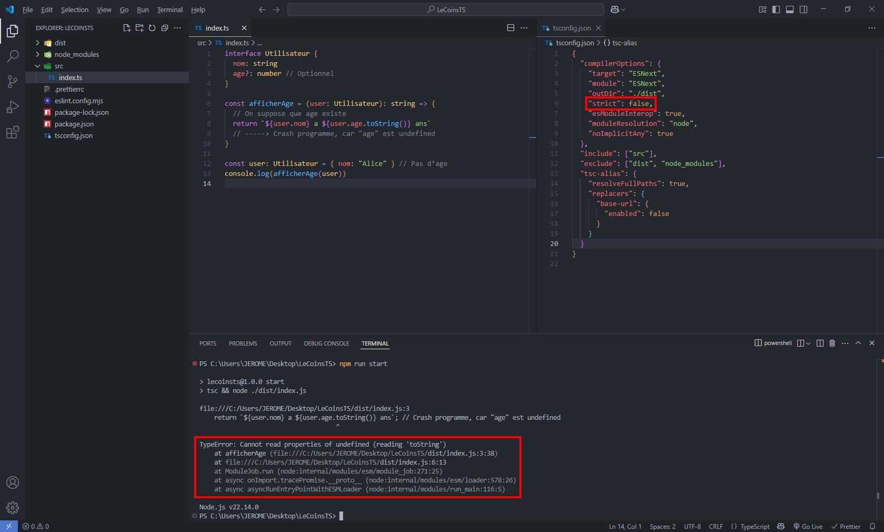
Task: Open package.json in Explorer
Action: tap(74, 124)
